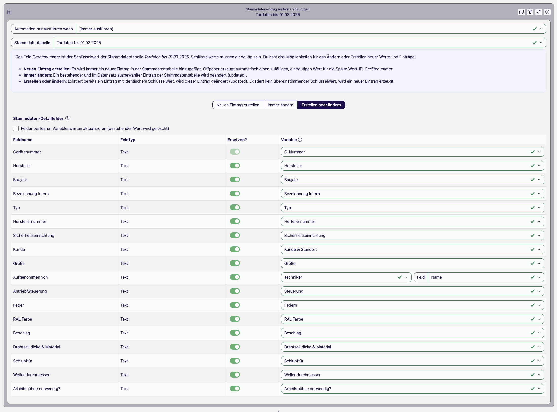The width and height of the screenshot is (557, 412).
Task: Turn off replace for the Wellendurchmesser field
Action: (x=235, y=374)
